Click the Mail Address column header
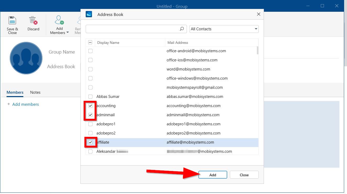This screenshot has height=194, width=347. [x=178, y=43]
